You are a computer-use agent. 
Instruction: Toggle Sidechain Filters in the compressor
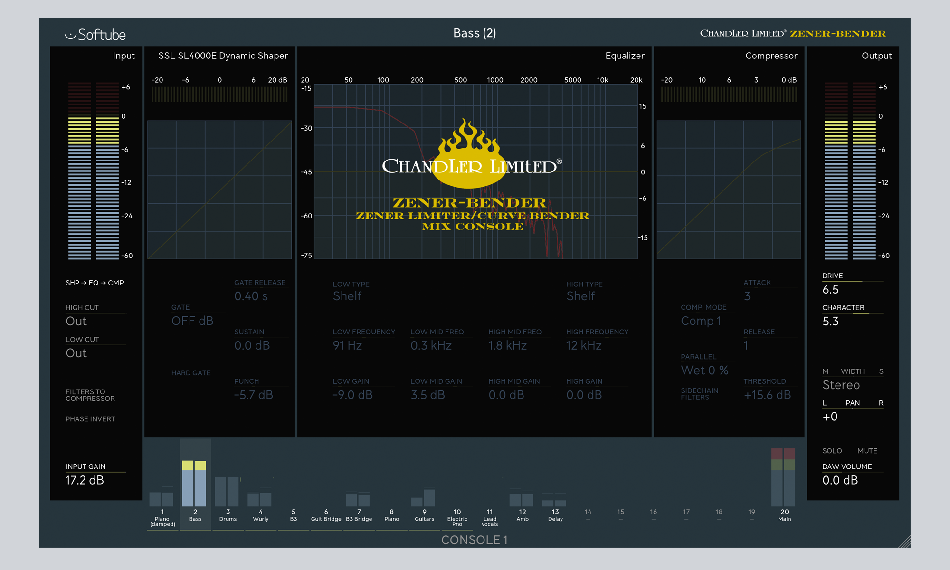(x=699, y=394)
